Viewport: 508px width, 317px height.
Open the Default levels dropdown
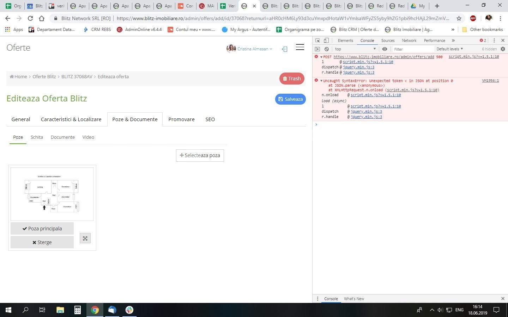pyautogui.click(x=449, y=49)
